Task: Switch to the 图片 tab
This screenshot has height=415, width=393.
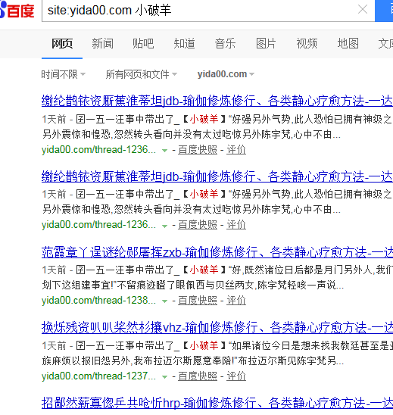Action: 266,44
